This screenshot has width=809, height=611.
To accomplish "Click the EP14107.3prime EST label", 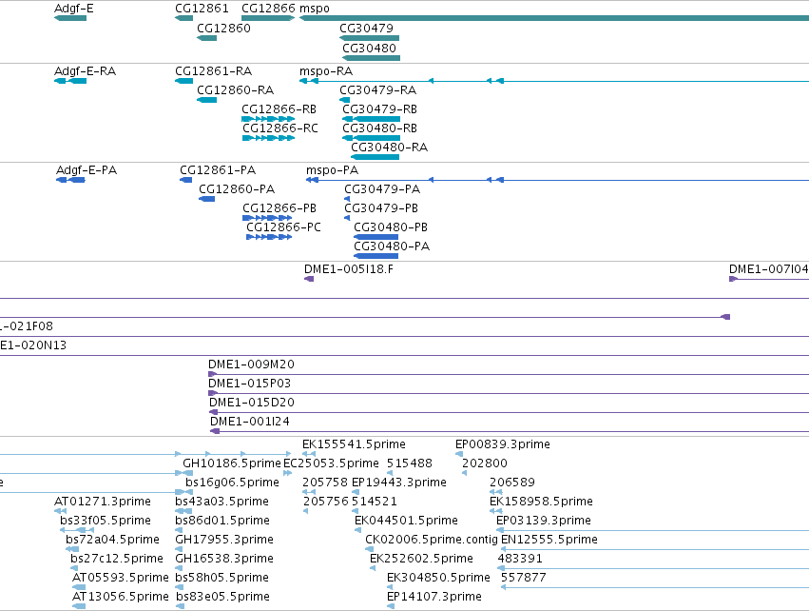I will click(434, 597).
